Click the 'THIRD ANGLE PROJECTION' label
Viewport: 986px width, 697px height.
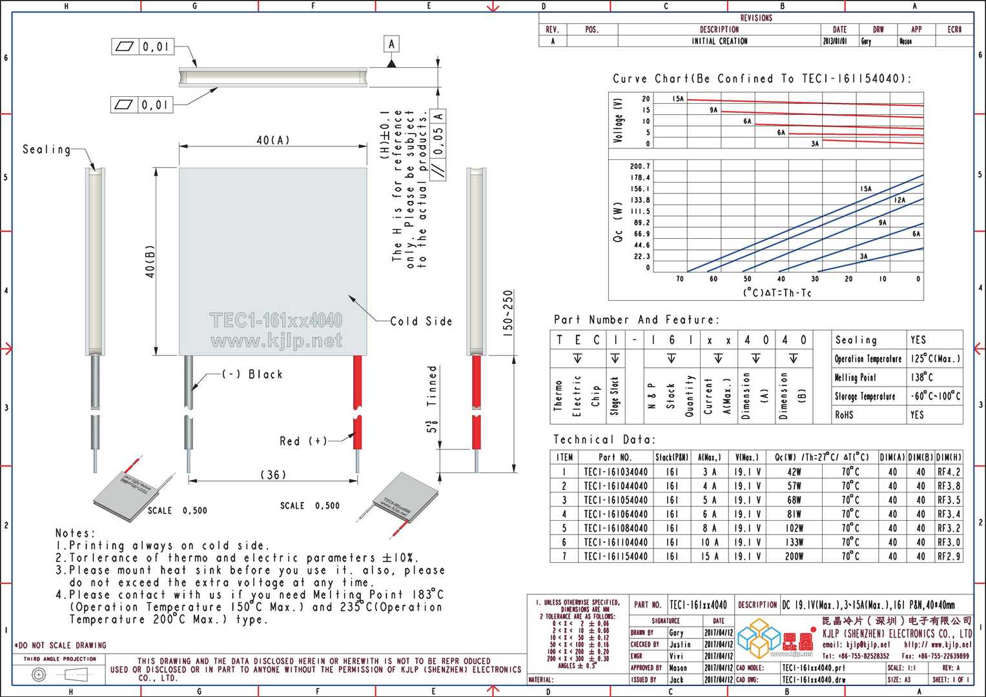pyautogui.click(x=60, y=659)
